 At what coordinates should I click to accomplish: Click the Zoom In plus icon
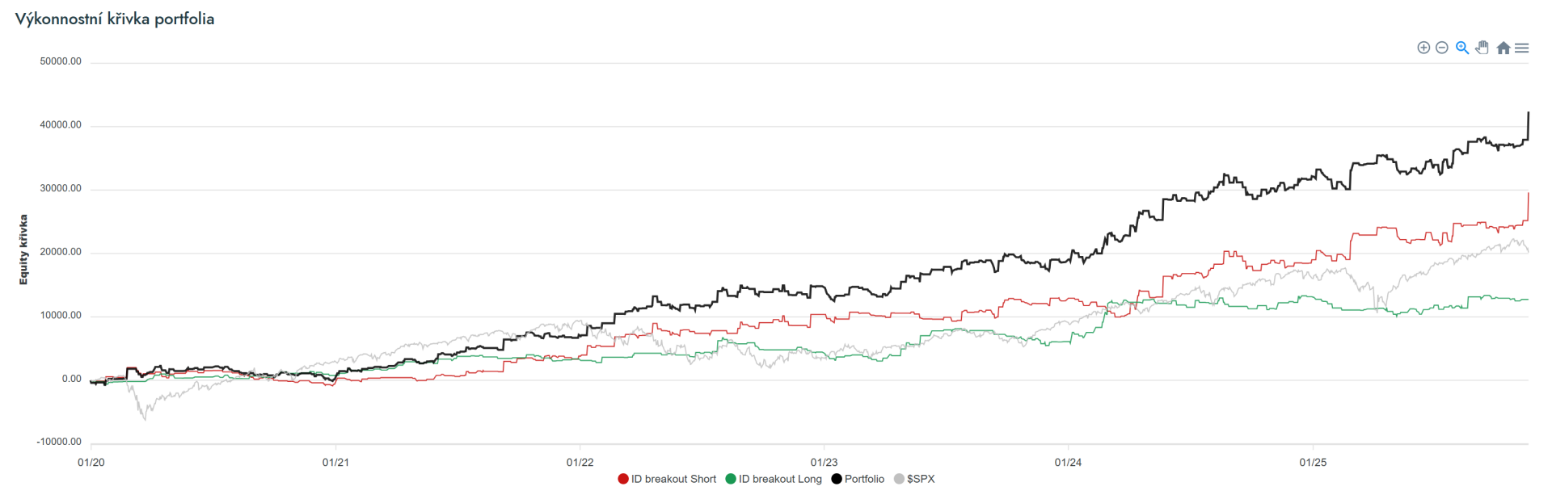1423,48
